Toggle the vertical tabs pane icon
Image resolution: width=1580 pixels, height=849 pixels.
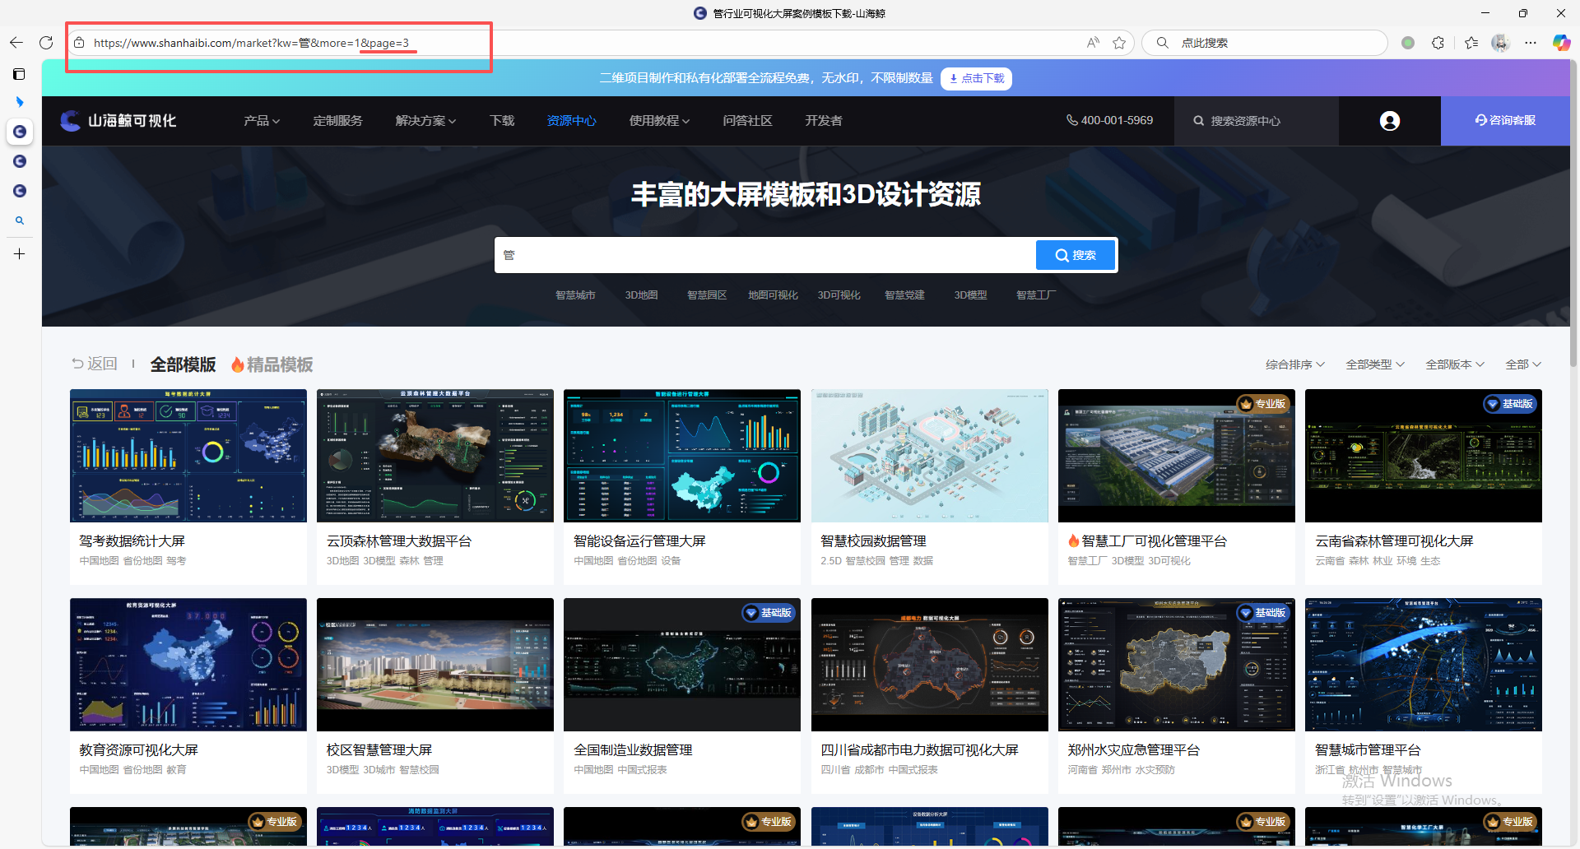(x=19, y=74)
